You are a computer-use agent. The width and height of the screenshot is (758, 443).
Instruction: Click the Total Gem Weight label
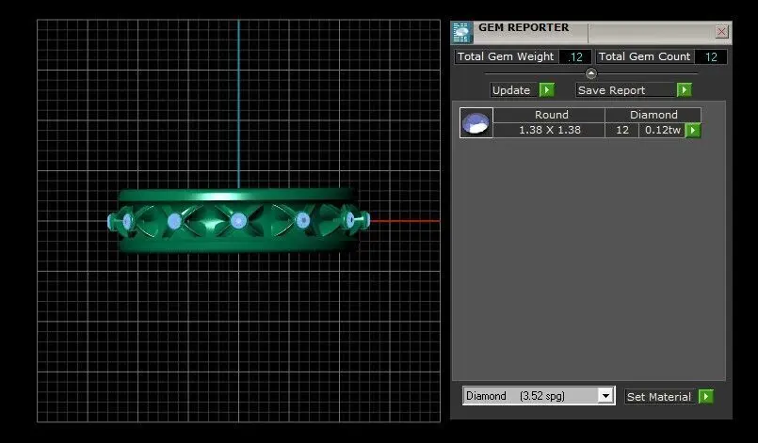pyautogui.click(x=506, y=56)
